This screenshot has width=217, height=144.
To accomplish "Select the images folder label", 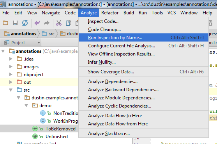I will [x=31, y=67].
